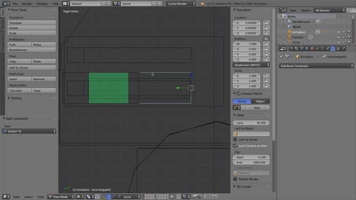Open the Local orientation dropdown
This screenshot has height=200, width=356.
(x=131, y=197)
